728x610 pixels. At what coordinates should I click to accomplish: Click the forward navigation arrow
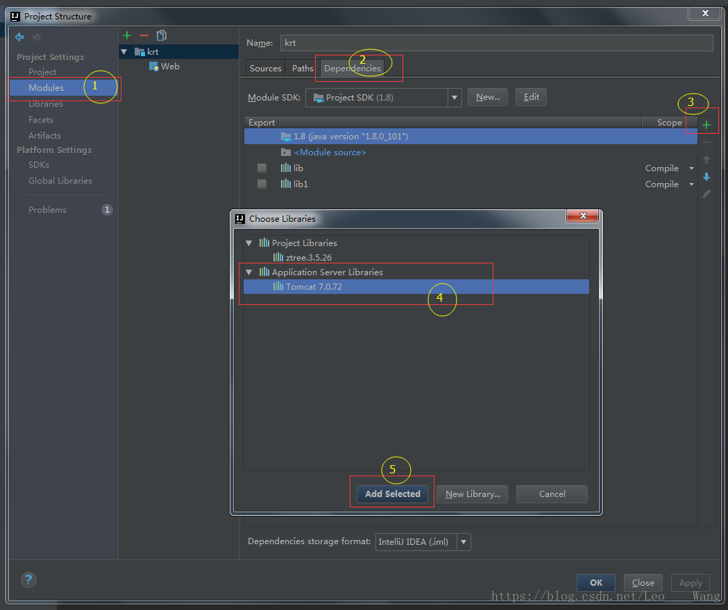(x=37, y=37)
